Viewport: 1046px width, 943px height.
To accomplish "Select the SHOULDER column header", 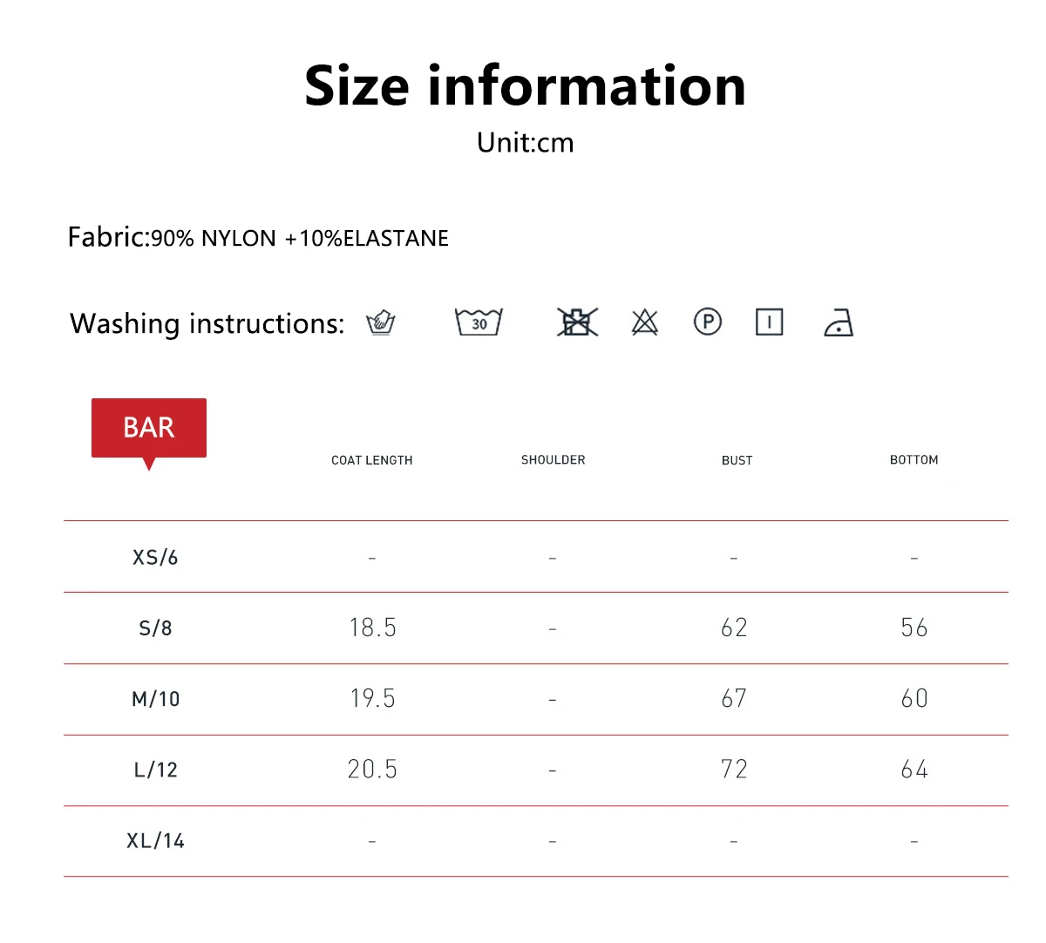I will click(x=554, y=459).
